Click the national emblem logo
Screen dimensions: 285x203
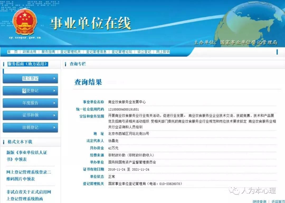point(25,22)
